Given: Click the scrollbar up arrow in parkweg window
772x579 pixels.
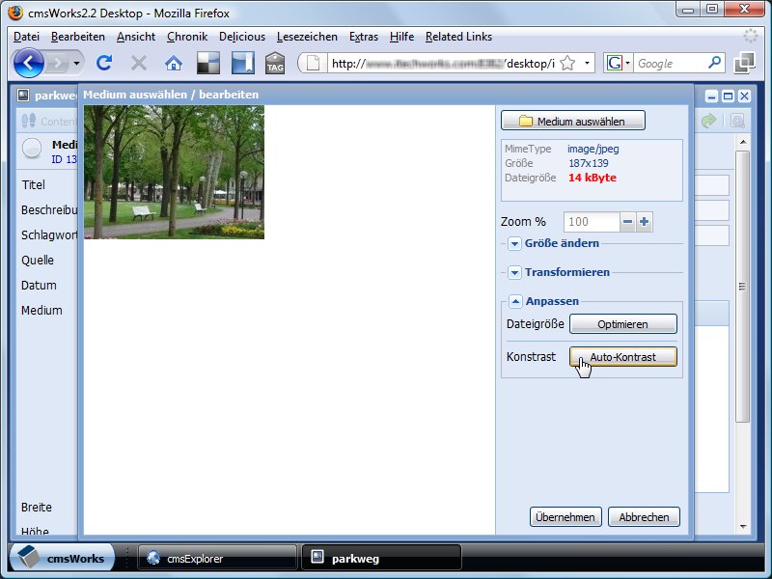Looking at the screenshot, I should tap(743, 142).
